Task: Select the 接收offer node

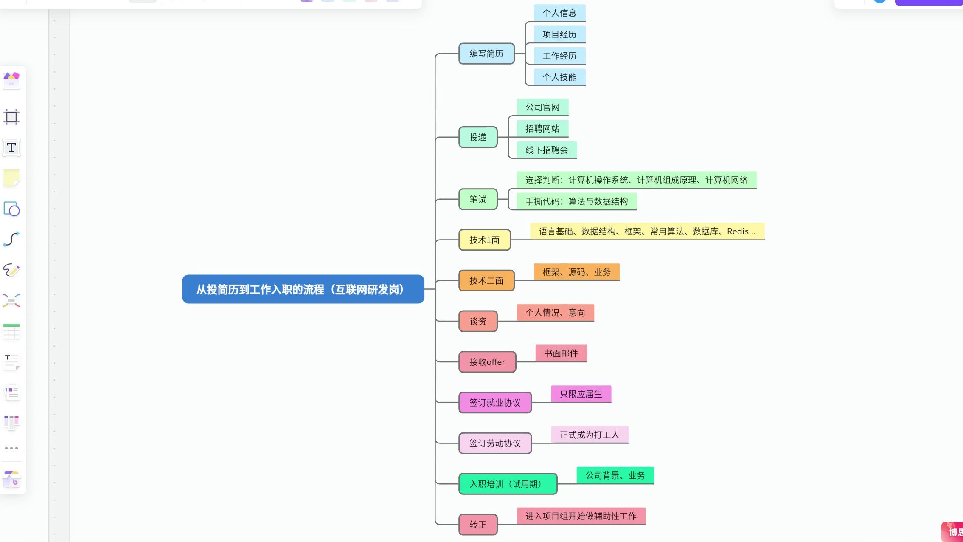Action: point(487,362)
